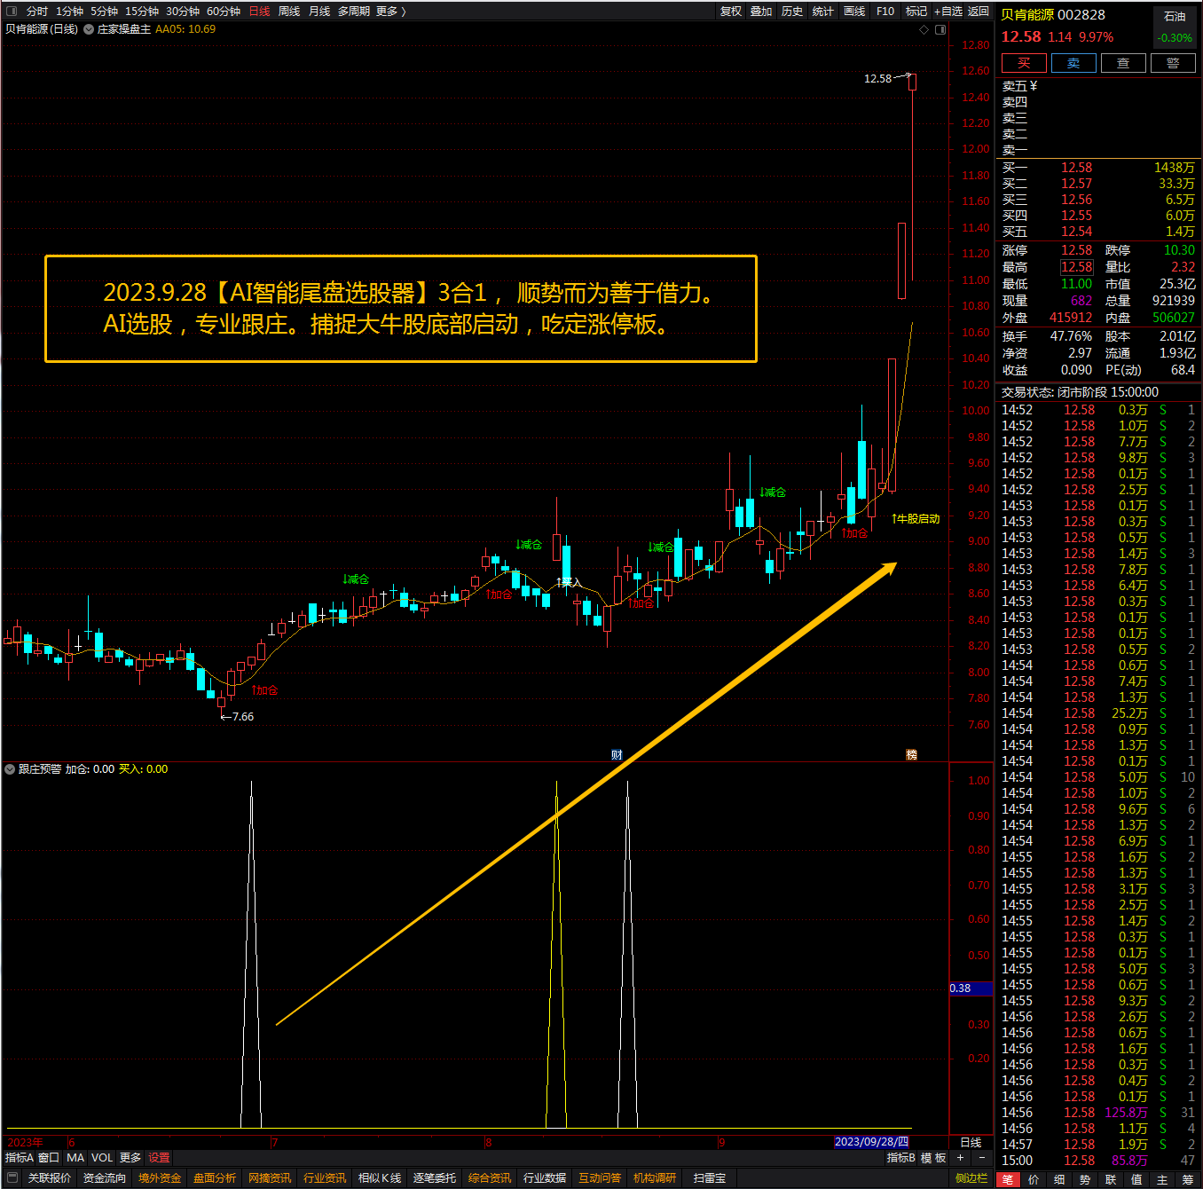Viewport: 1203px width, 1189px height.
Task: Open the 石油 sector tag
Action: tap(1175, 16)
